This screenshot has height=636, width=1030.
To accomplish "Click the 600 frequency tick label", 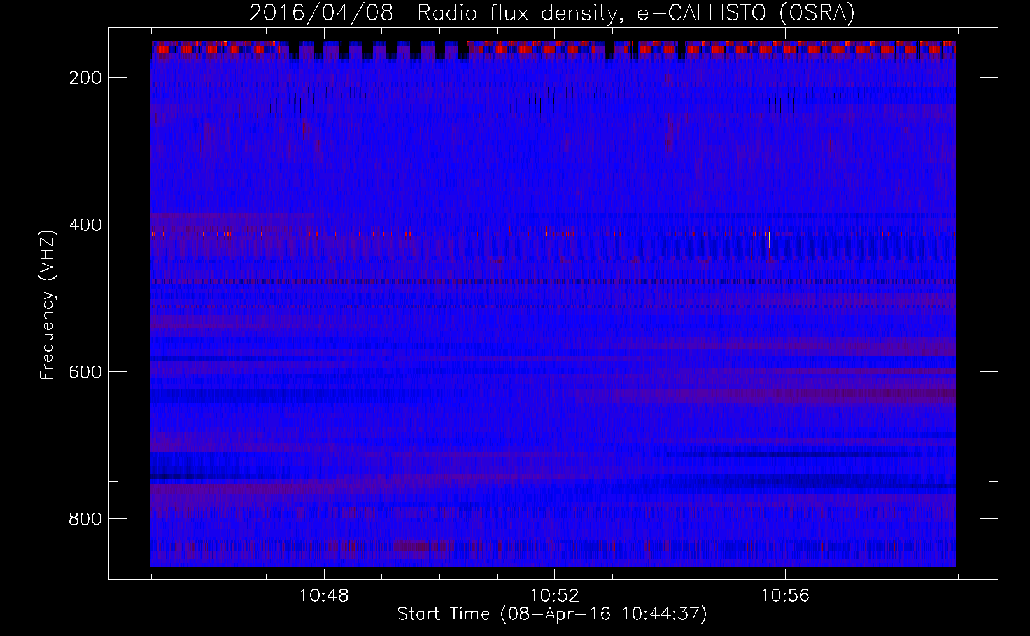I will click(85, 372).
